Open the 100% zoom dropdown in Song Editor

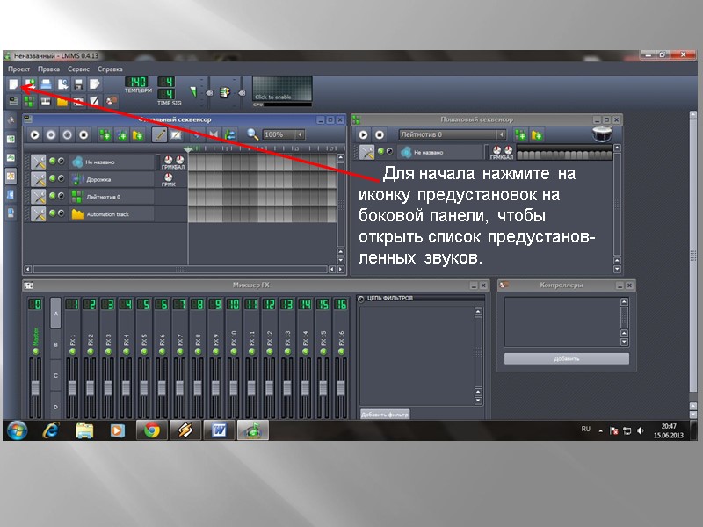284,134
